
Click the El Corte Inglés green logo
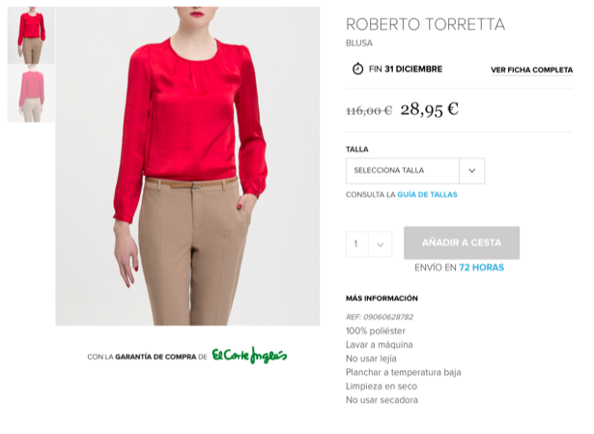coord(249,356)
